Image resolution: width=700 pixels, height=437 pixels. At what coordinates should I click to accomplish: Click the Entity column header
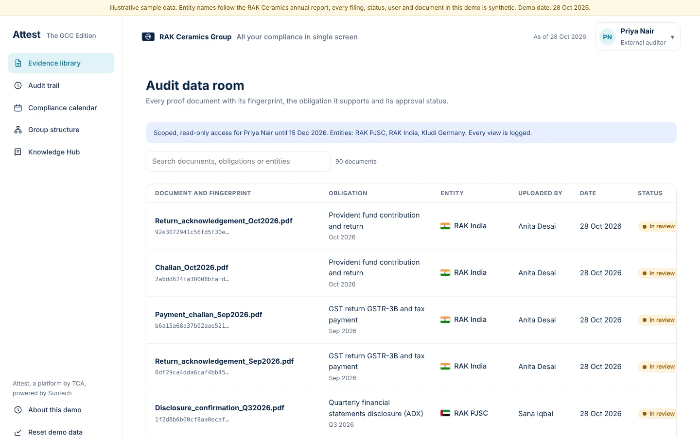tap(452, 193)
